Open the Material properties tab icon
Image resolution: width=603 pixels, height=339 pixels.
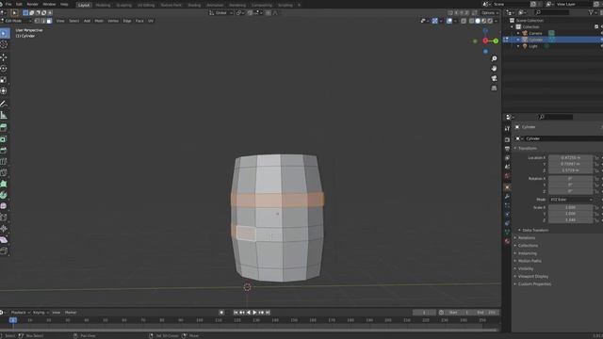click(x=507, y=241)
